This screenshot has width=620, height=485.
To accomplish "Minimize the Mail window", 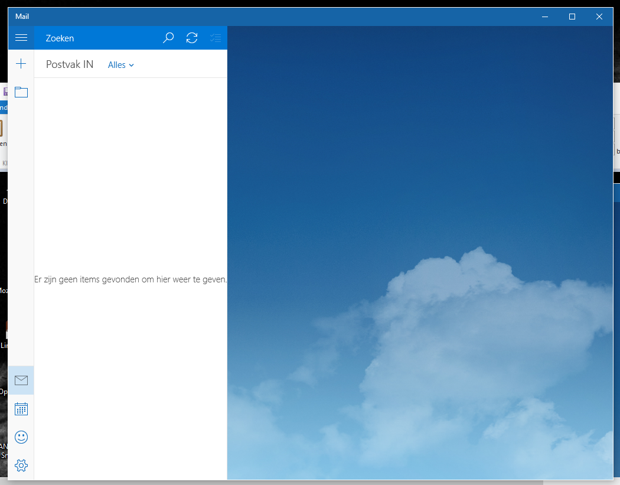I will [544, 17].
